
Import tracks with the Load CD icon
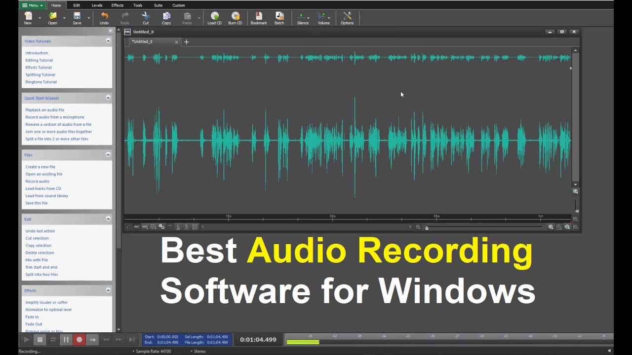coord(214,18)
